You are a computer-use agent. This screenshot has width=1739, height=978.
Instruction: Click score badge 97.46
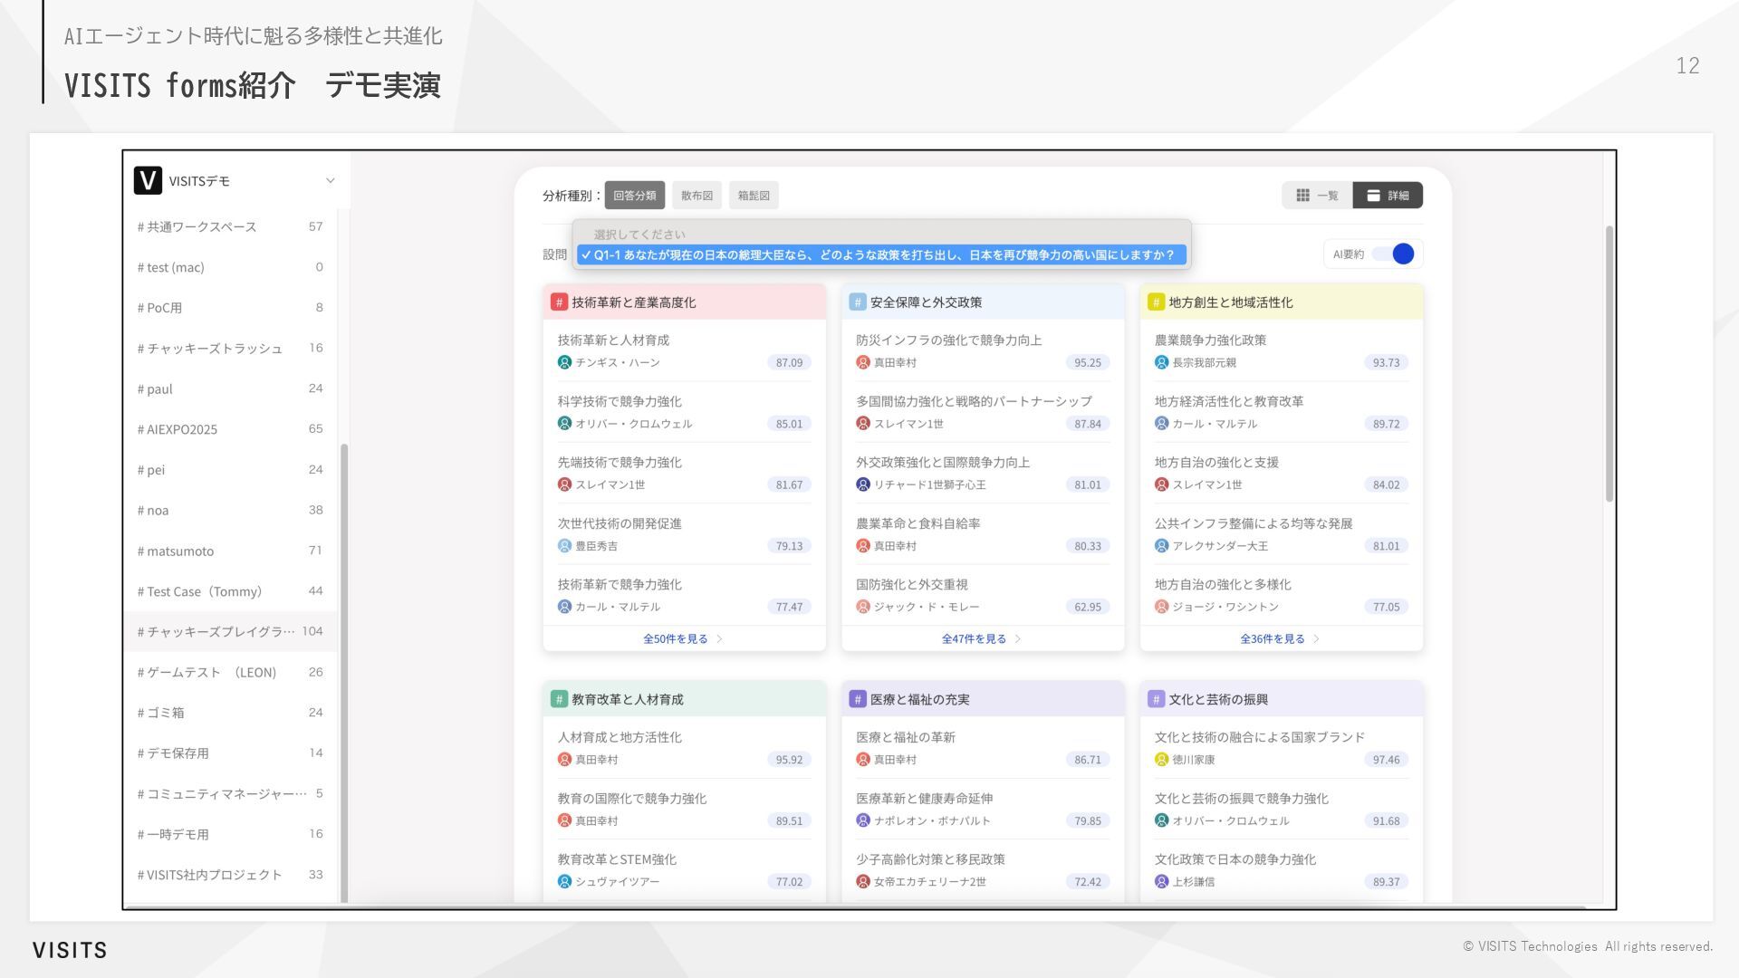tap(1386, 760)
